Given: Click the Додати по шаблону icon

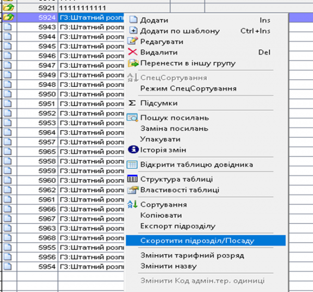Looking at the screenshot, I should 132,31.
